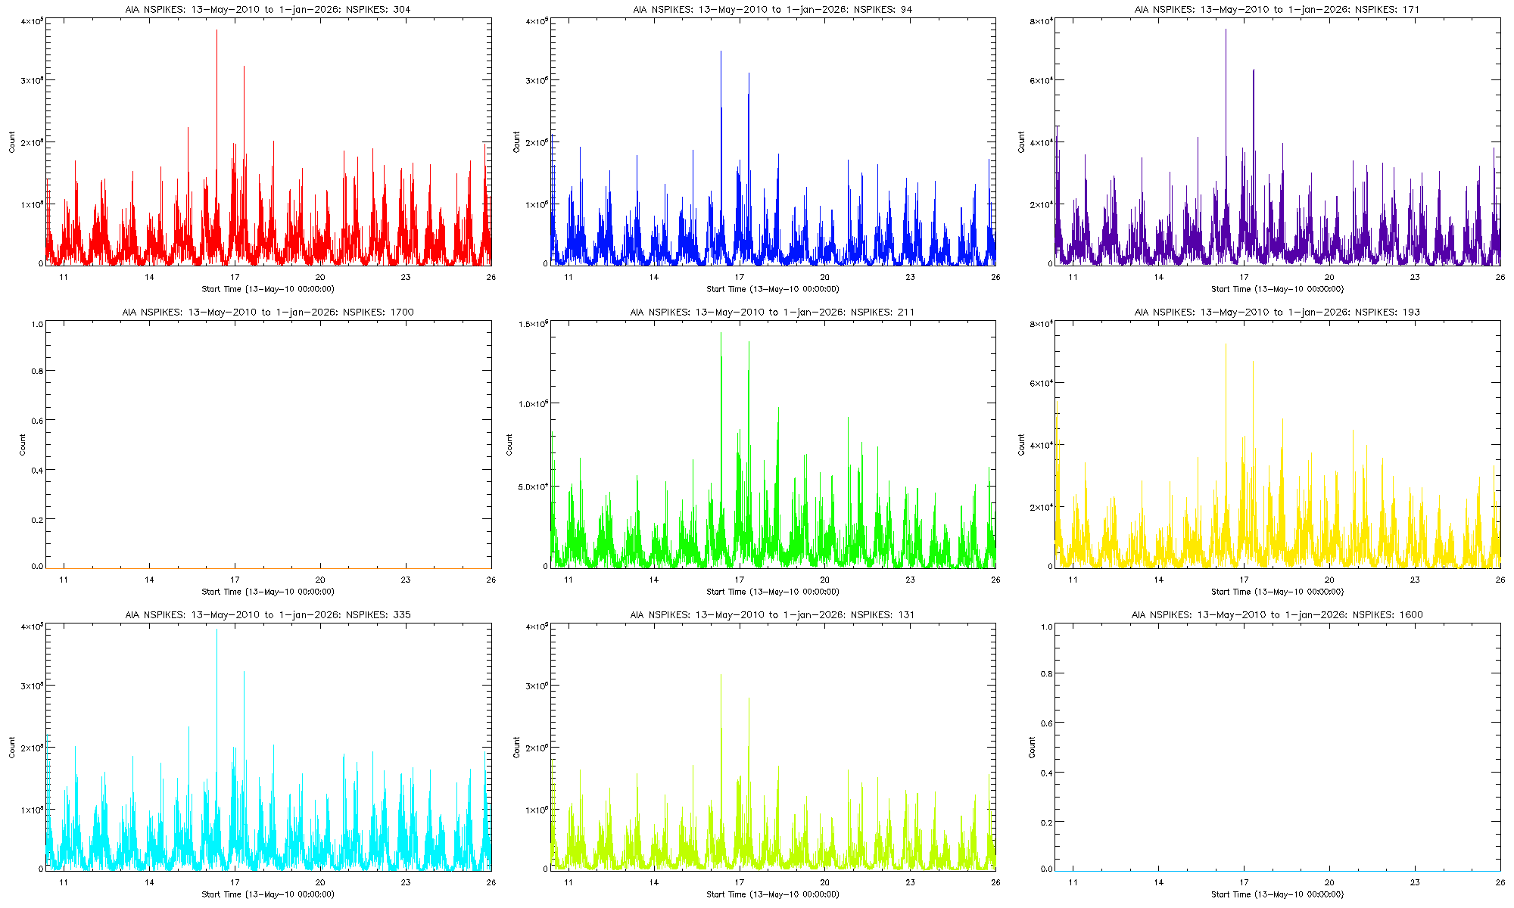This screenshot has width=1514, height=908.
Task: Select the green plot title NSPIKES: 211
Action: pos(772,313)
